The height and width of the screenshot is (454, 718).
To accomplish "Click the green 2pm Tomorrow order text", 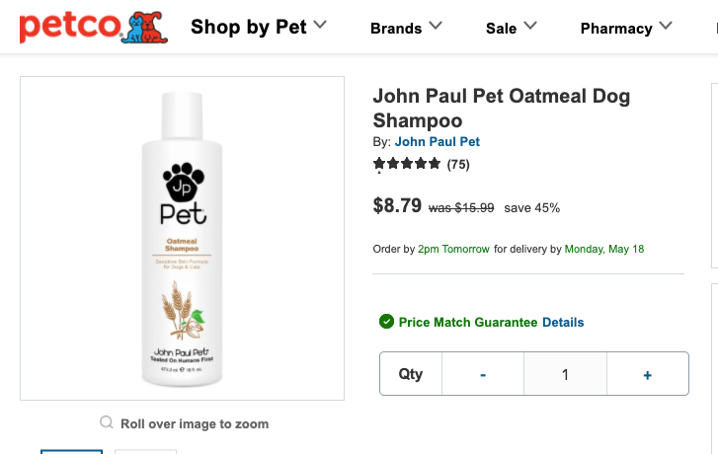I will pos(453,249).
